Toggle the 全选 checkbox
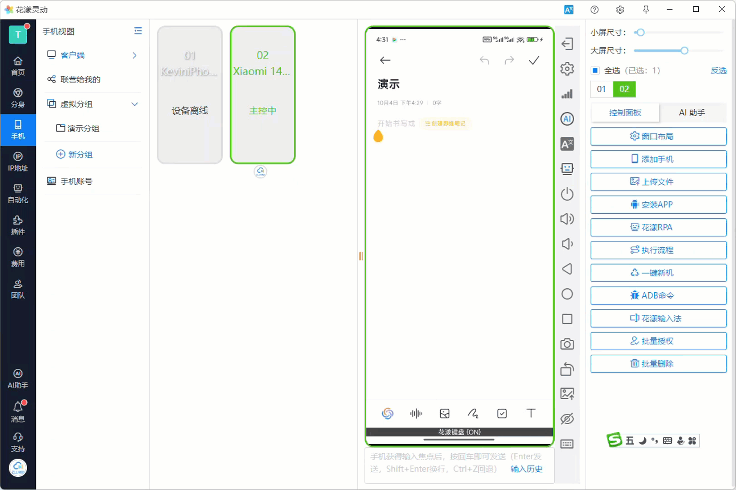 595,70
